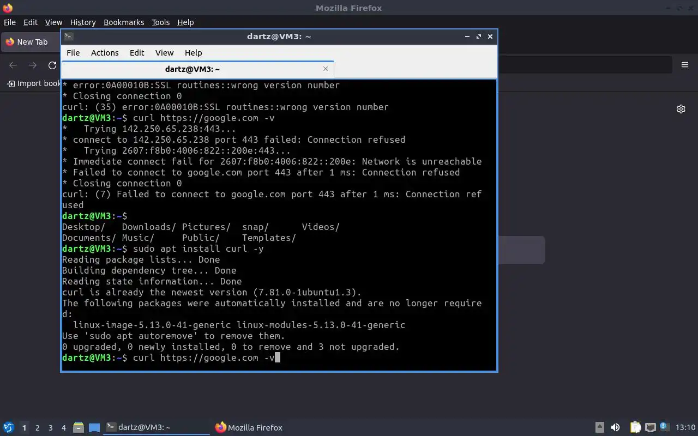Image resolution: width=698 pixels, height=436 pixels.
Task: Open Firefox File menu
Action: [10, 22]
